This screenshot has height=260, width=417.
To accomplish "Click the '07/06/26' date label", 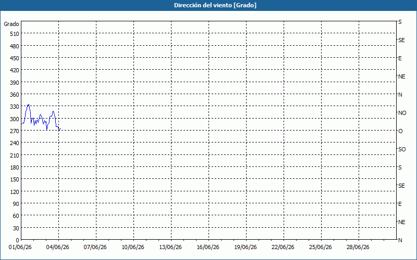I will [95, 248].
